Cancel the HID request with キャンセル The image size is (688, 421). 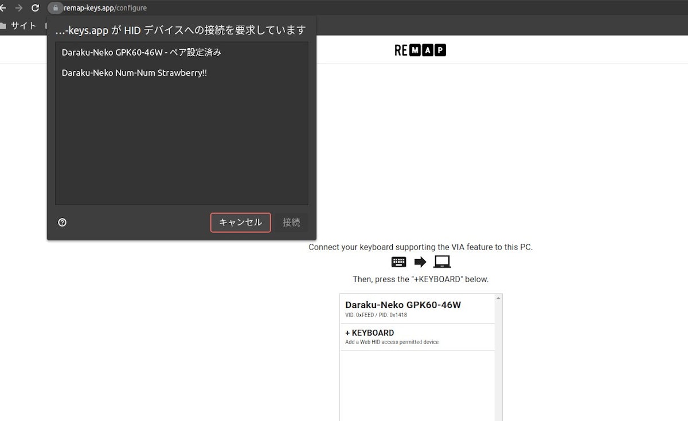[x=240, y=223]
